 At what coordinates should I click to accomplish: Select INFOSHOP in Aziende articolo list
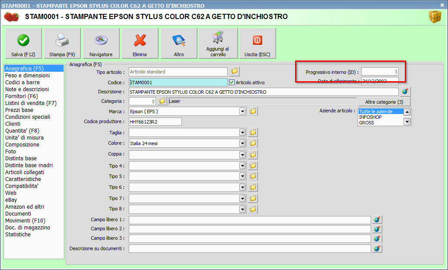point(370,117)
